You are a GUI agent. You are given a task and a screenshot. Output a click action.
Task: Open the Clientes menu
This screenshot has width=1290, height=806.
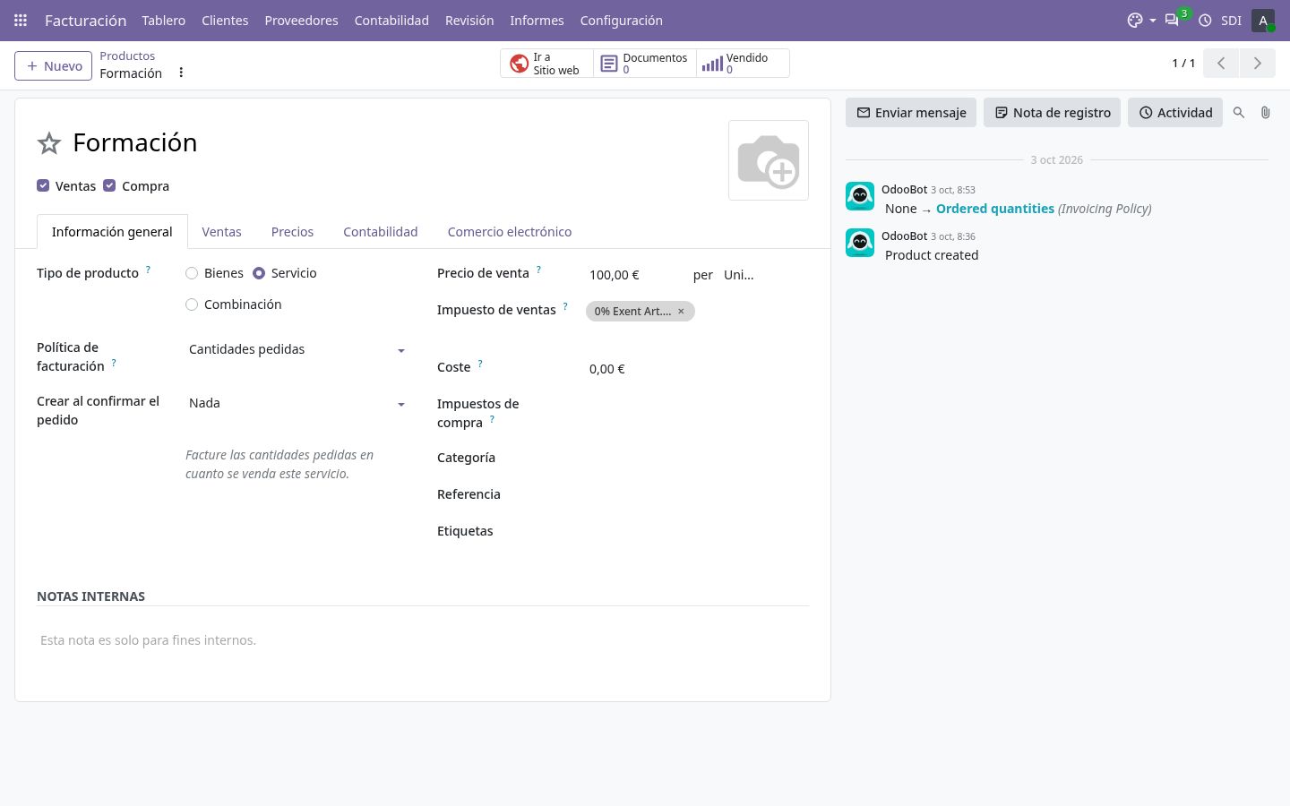point(225,20)
